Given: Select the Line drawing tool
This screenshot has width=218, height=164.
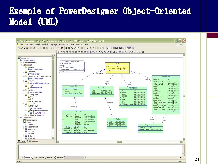Looking at the screenshot, I should click(126, 52).
